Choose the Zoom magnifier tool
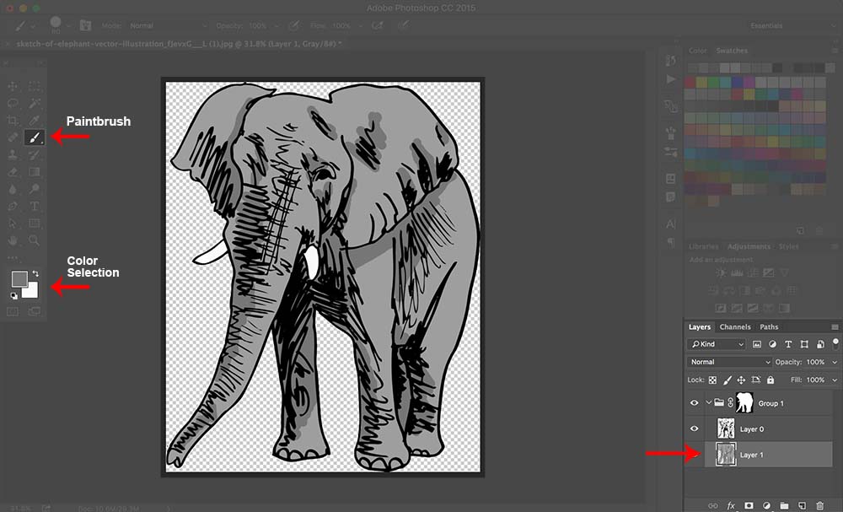Viewport: 843px width, 512px height. (35, 240)
